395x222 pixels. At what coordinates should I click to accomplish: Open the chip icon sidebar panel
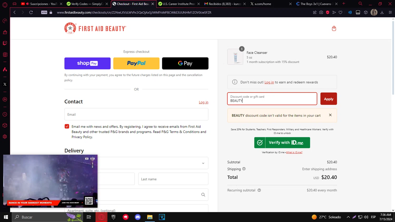[x=5, y=55]
